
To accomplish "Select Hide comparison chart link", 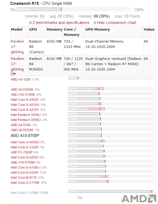I will (x=117, y=23).
